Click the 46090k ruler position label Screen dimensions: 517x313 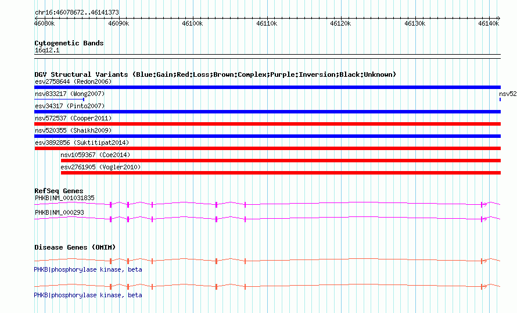(119, 23)
